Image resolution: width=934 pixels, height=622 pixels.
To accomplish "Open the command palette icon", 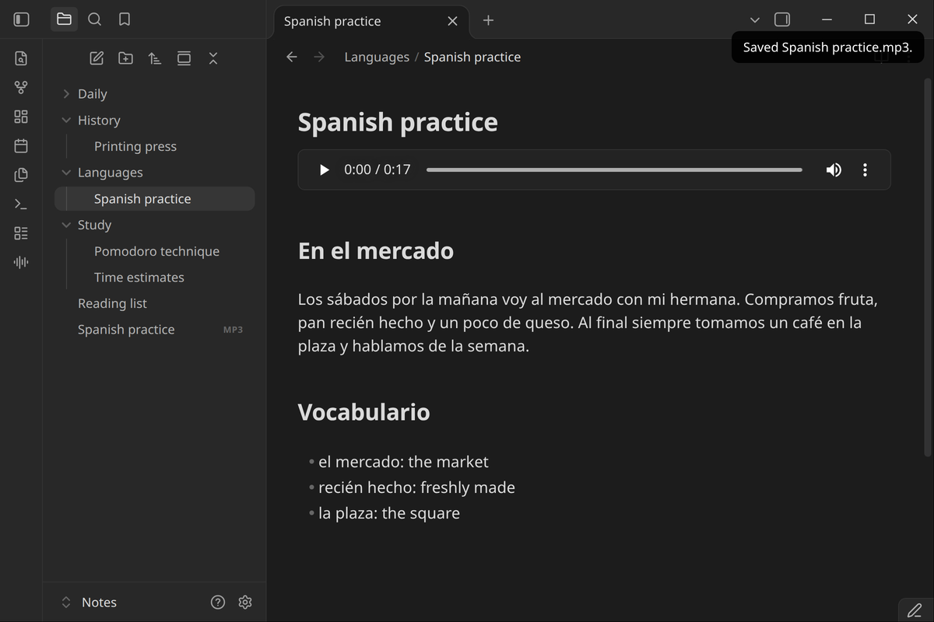I will click(21, 204).
